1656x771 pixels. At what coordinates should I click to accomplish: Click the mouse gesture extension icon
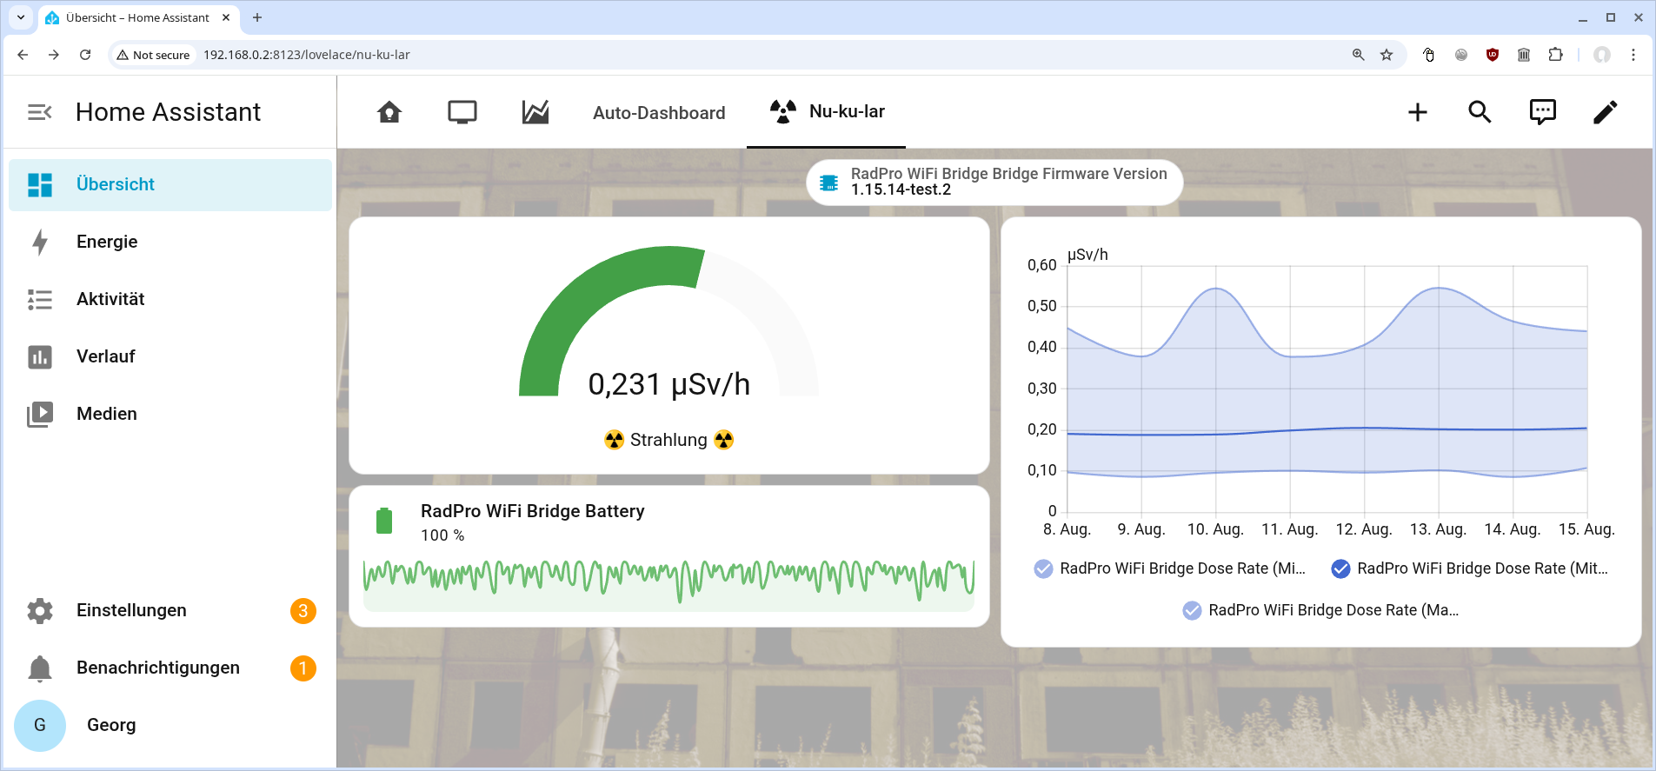[1428, 55]
